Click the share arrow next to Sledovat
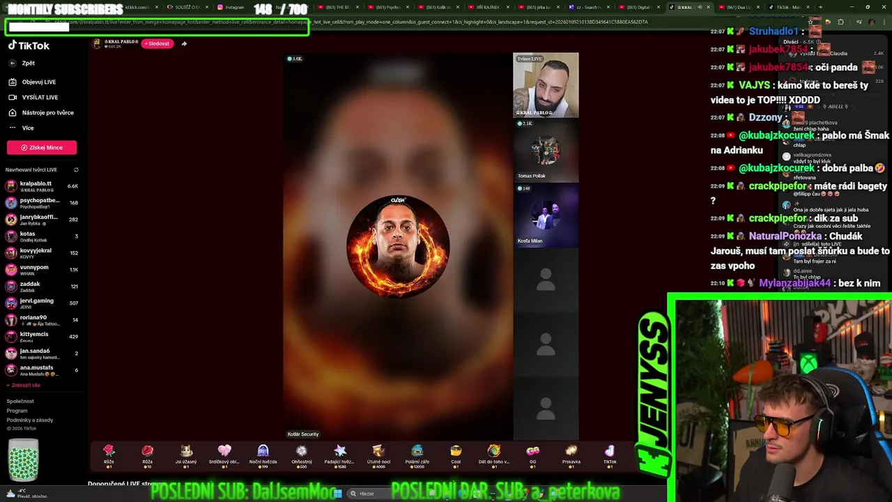This screenshot has height=502, width=892. pyautogui.click(x=184, y=43)
